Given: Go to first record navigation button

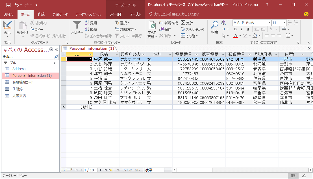Looking at the screenshot, I should (77, 170).
